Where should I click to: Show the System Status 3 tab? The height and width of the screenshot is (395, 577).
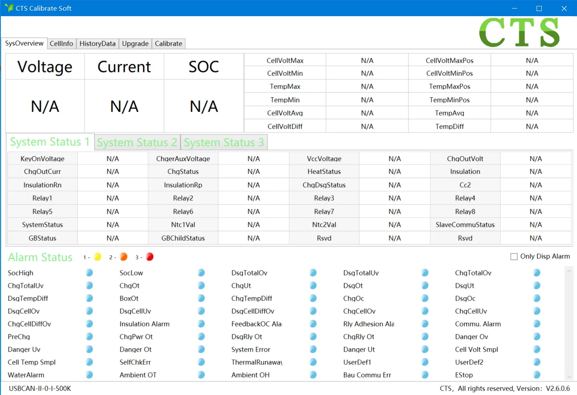[x=224, y=142]
